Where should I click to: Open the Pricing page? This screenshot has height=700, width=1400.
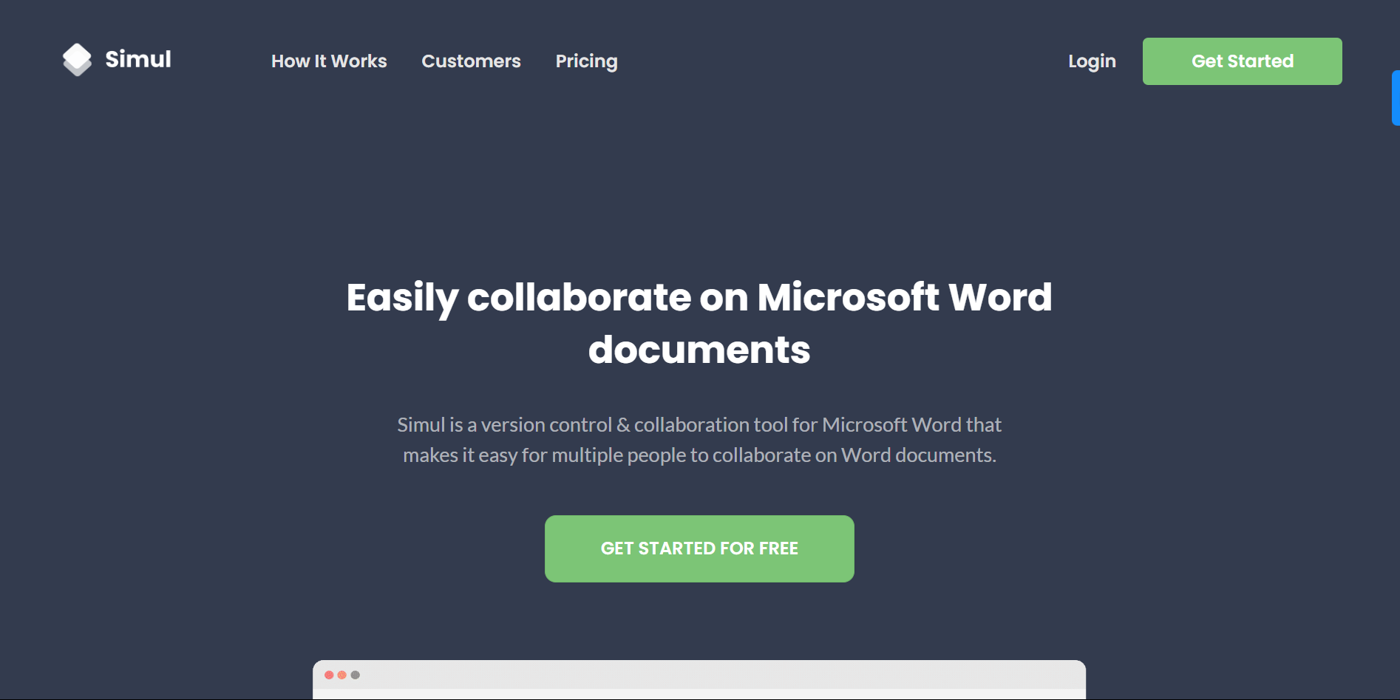[x=586, y=61]
